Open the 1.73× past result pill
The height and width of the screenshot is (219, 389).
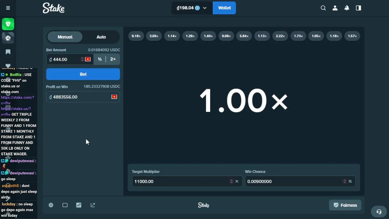pos(298,36)
